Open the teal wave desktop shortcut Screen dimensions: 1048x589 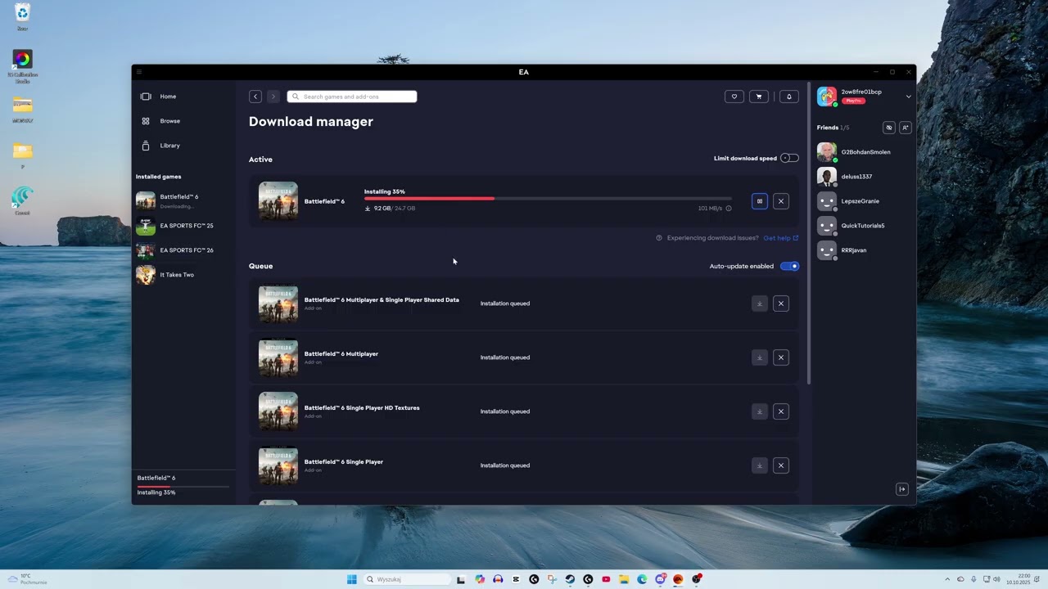22,201
